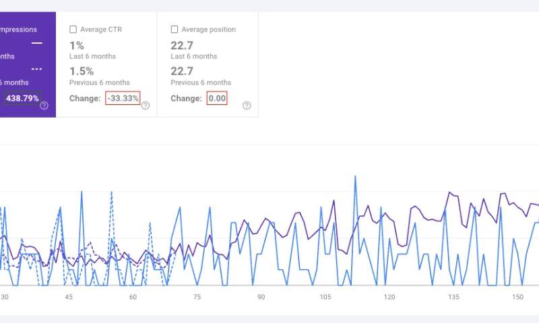Select the purple Impressions metric card
Image resolution: width=539 pixels, height=323 pixels.
(28, 65)
